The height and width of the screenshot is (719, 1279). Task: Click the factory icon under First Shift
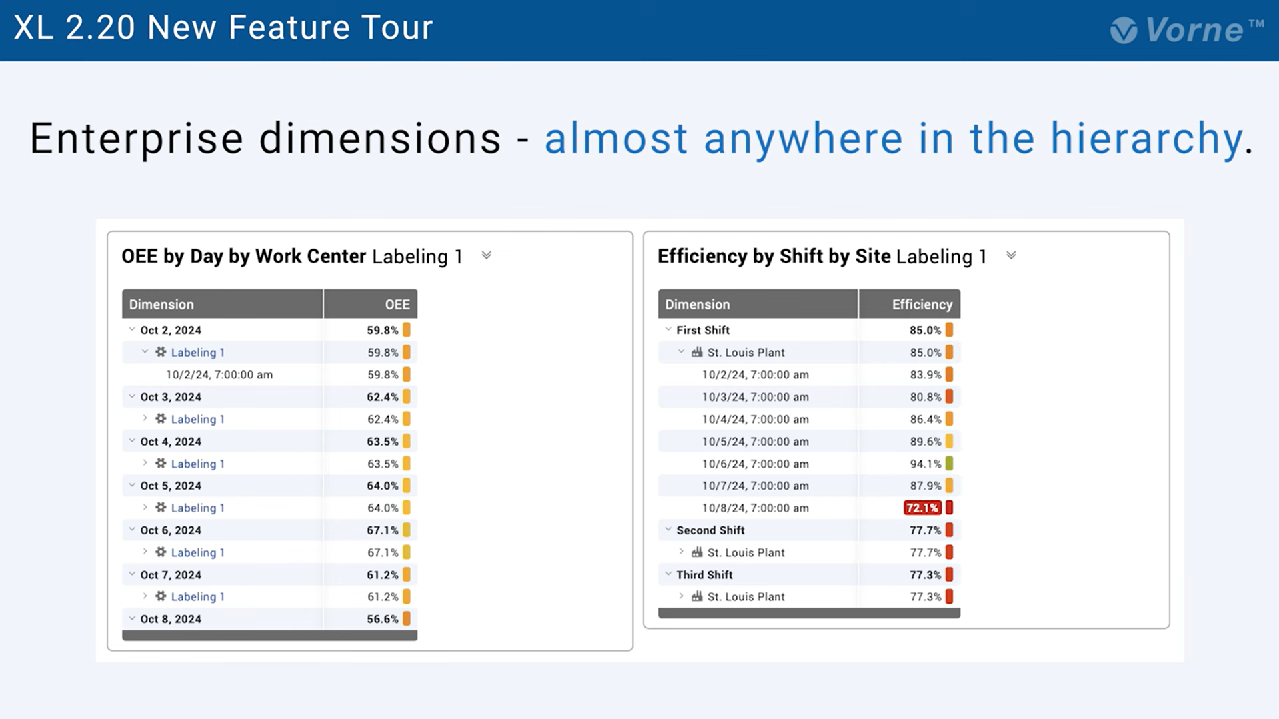[697, 352]
